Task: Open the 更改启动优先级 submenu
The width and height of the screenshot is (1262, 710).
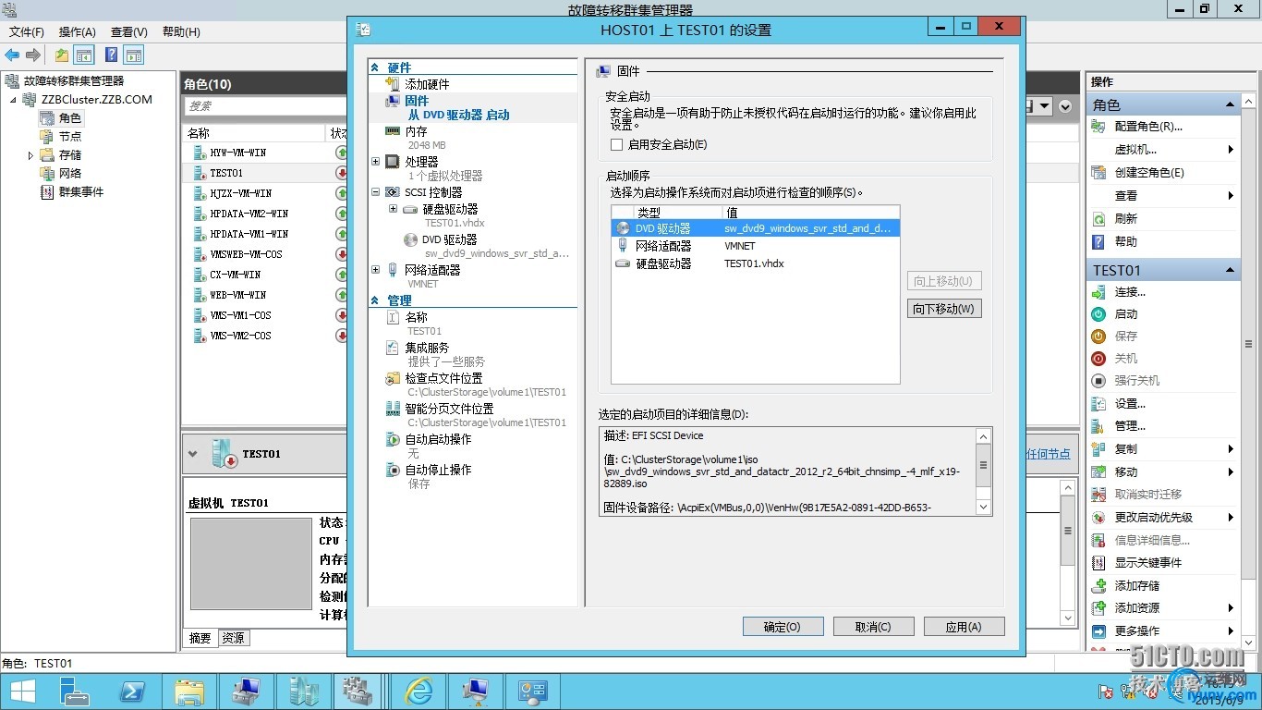Action: point(1232,518)
